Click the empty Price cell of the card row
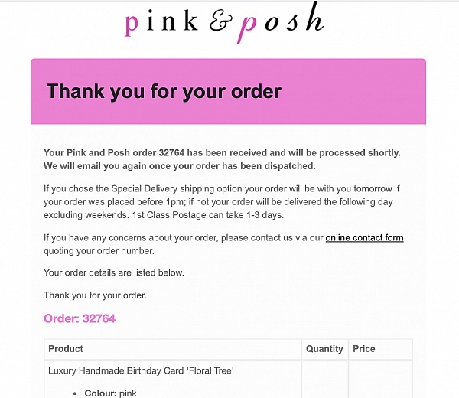This screenshot has width=459, height=398. click(380, 380)
